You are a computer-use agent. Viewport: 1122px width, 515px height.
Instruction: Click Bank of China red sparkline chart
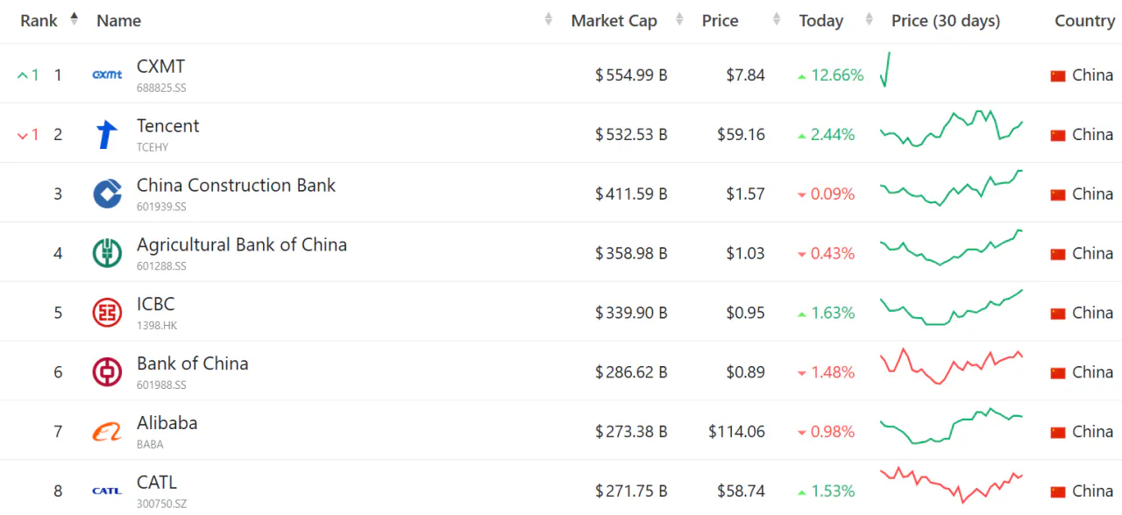[951, 366]
